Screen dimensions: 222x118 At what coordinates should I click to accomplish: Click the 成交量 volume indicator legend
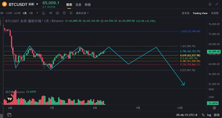point(15,92)
